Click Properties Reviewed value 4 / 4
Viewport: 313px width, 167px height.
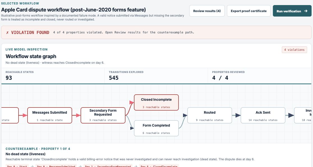point(220,78)
